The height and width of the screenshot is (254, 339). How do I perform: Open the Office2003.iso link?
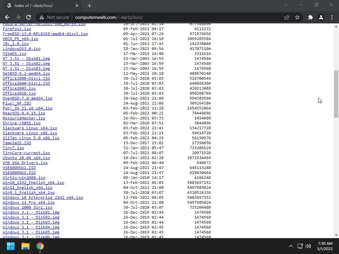pos(19,88)
